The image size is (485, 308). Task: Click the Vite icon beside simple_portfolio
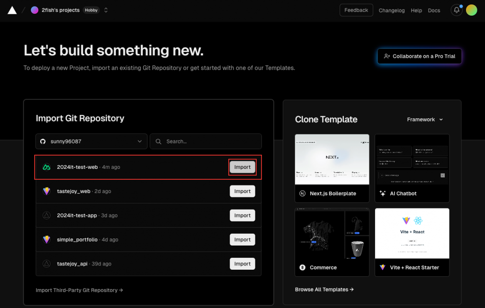pyautogui.click(x=46, y=239)
